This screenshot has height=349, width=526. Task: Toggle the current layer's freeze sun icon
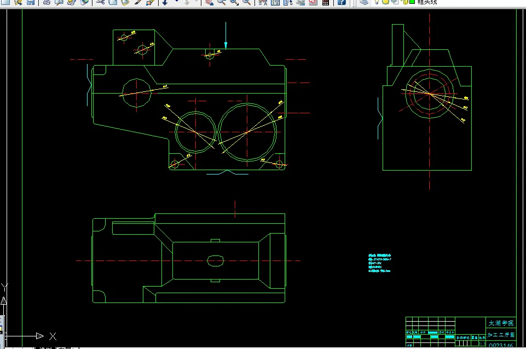coord(386,2)
